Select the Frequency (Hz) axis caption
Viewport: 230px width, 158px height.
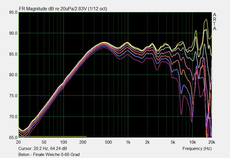pos(197,149)
